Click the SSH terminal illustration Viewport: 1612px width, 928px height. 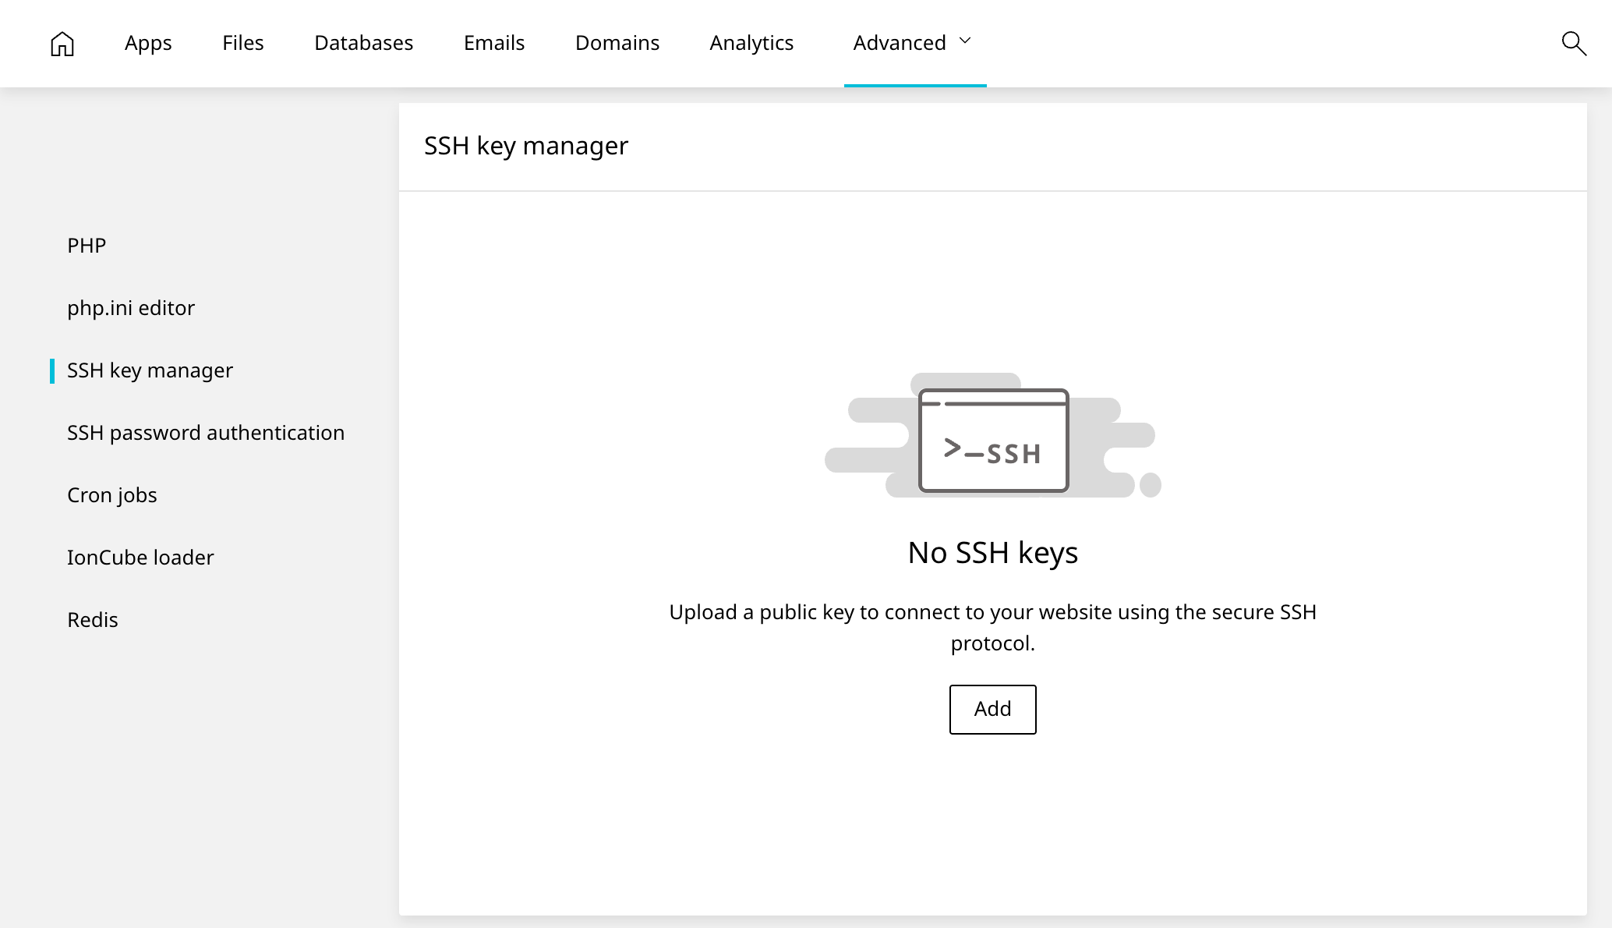point(993,440)
